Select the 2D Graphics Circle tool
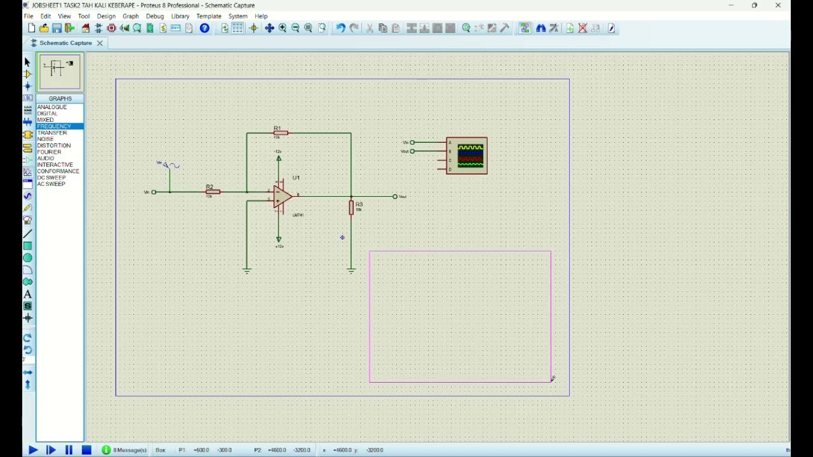Image resolution: width=813 pixels, height=457 pixels. pos(27,258)
